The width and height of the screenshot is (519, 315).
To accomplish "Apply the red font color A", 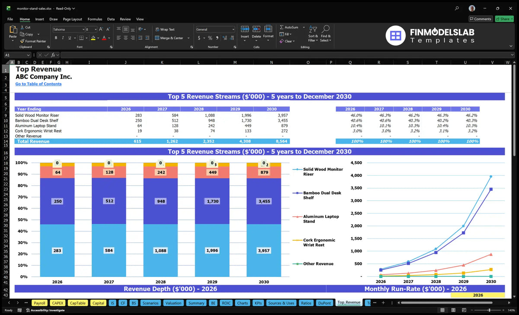I will point(104,38).
